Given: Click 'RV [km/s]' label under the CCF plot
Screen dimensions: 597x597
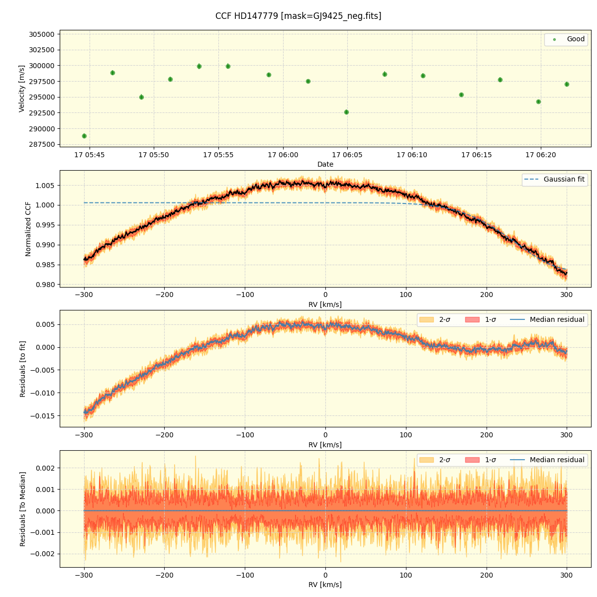Looking at the screenshot, I should [325, 304].
